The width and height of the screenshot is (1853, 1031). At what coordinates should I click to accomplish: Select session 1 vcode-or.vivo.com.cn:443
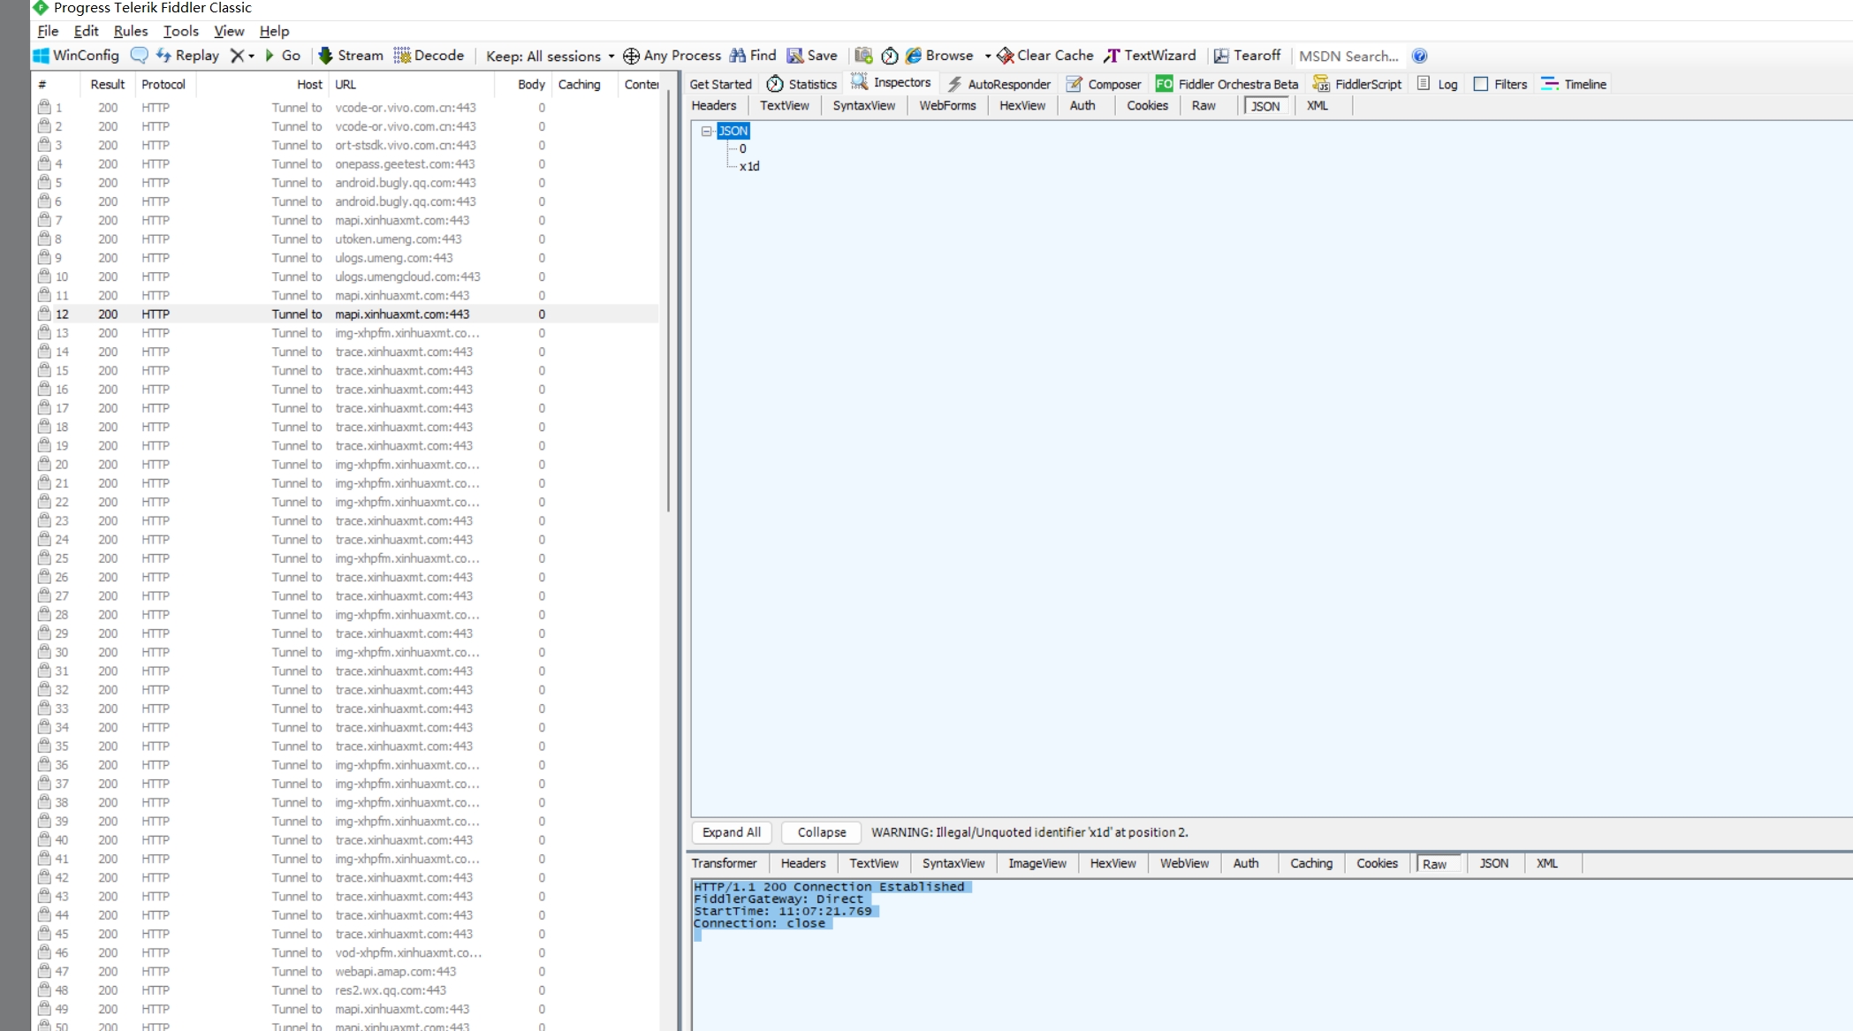tap(345, 108)
